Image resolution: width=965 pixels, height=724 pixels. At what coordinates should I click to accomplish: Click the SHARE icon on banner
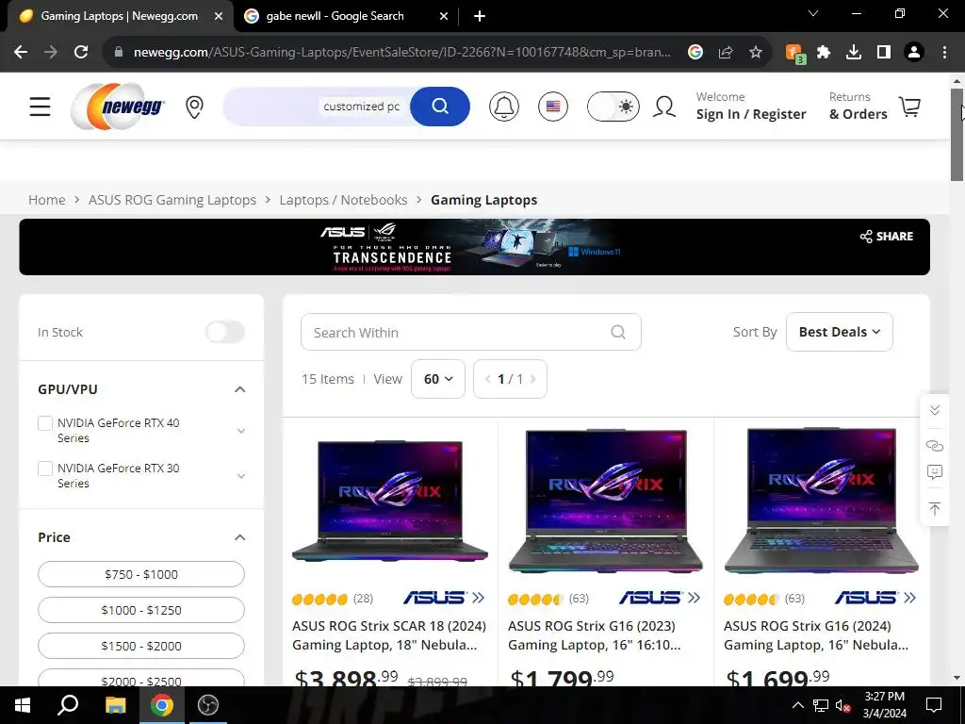[886, 237]
